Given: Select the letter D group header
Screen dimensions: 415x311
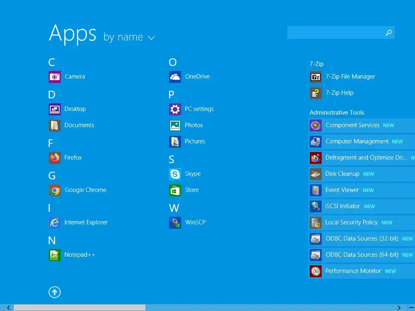Looking at the screenshot, I should 51,95.
